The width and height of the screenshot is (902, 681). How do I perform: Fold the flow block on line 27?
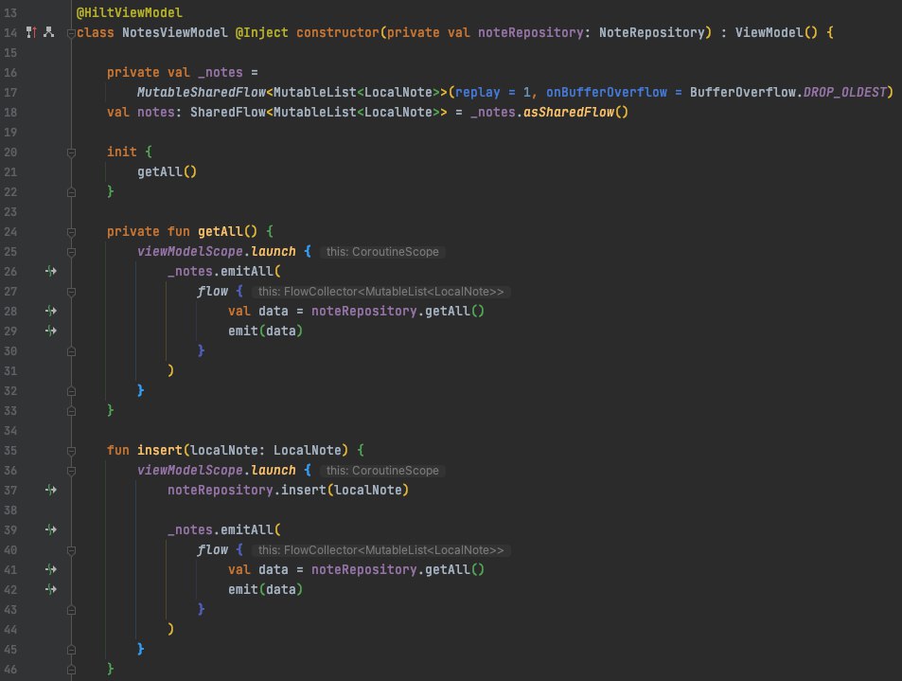point(71,292)
